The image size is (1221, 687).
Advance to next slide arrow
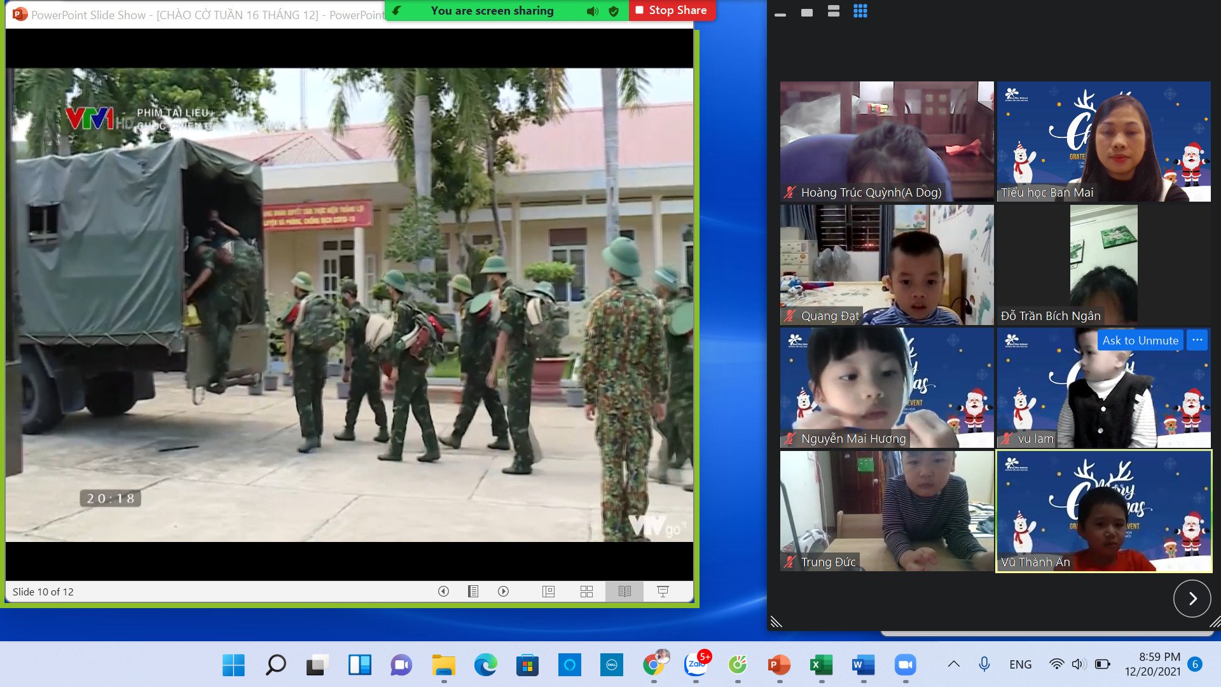[503, 592]
